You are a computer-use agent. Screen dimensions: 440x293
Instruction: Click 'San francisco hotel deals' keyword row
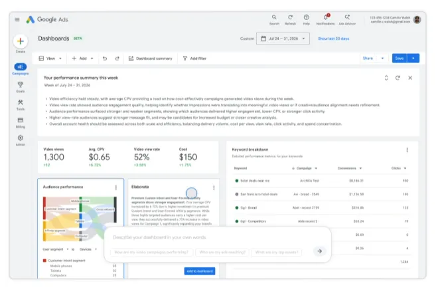pos(321,194)
